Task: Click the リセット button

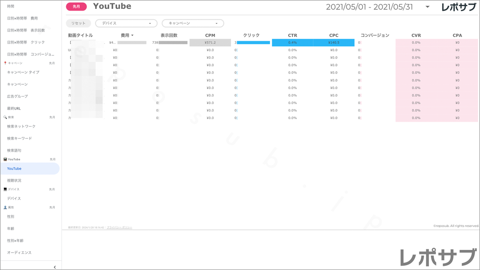Action: pos(78,22)
